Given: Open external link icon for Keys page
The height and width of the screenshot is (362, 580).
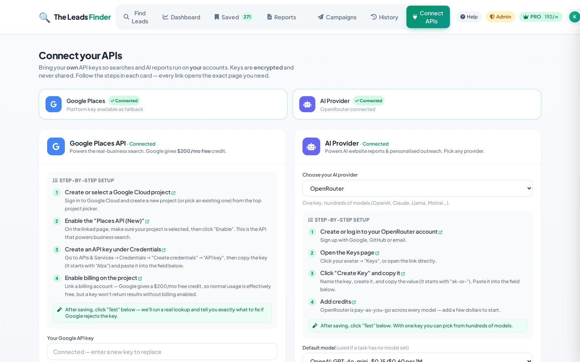Looking at the screenshot, I should pyautogui.click(x=377, y=253).
